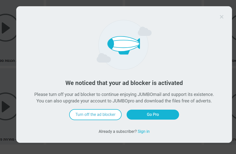Click the dimmed backdrop beneath the dialog
The height and width of the screenshot is (154, 236).
(118, 149)
